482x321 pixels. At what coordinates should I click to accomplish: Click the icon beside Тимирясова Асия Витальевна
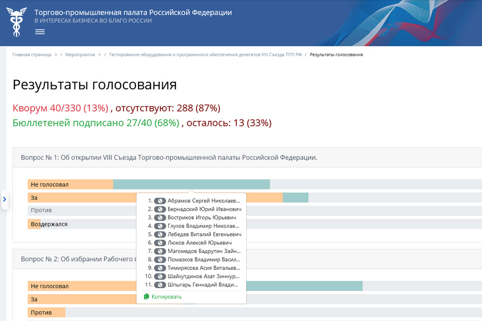coord(160,268)
